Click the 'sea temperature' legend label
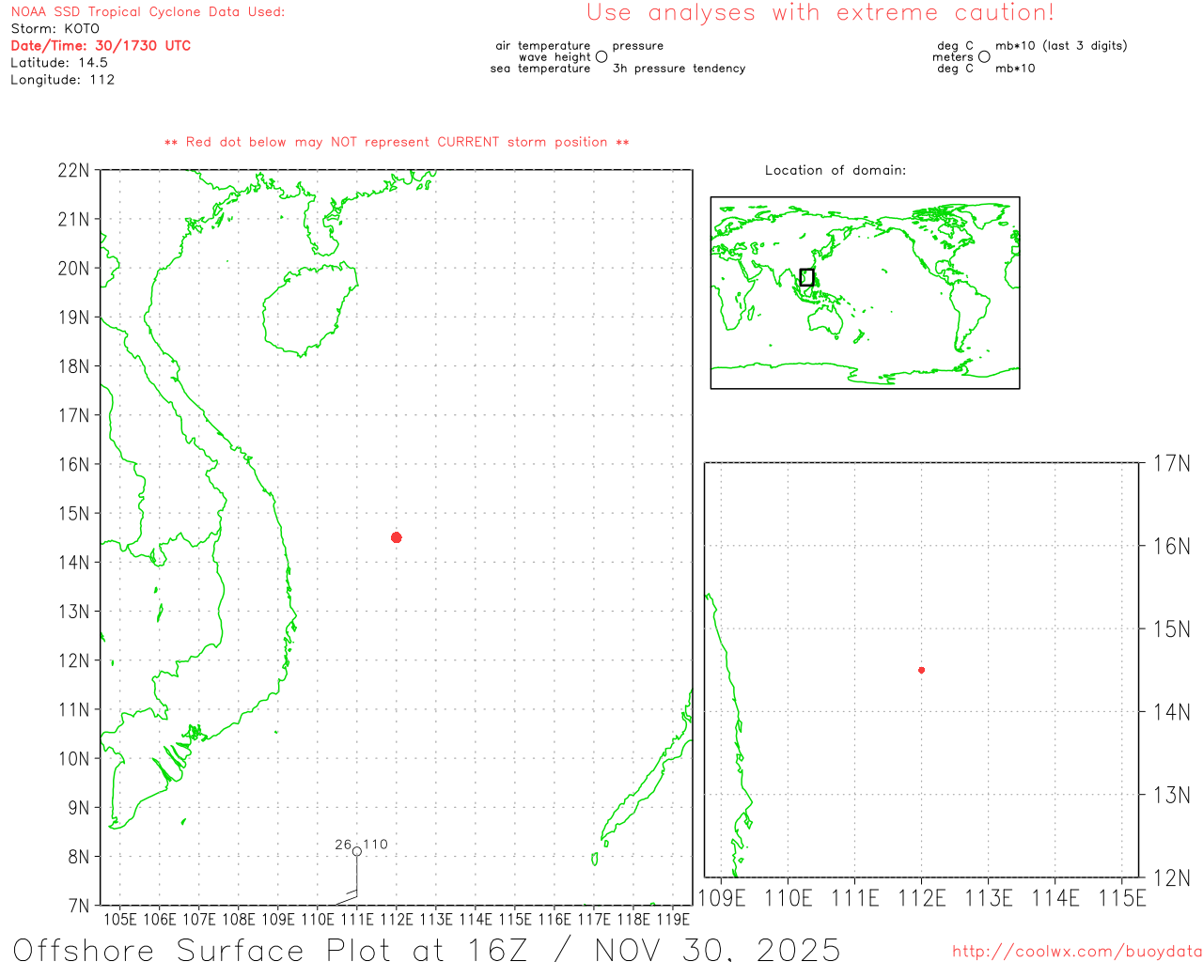This screenshot has width=1203, height=962. (540, 69)
